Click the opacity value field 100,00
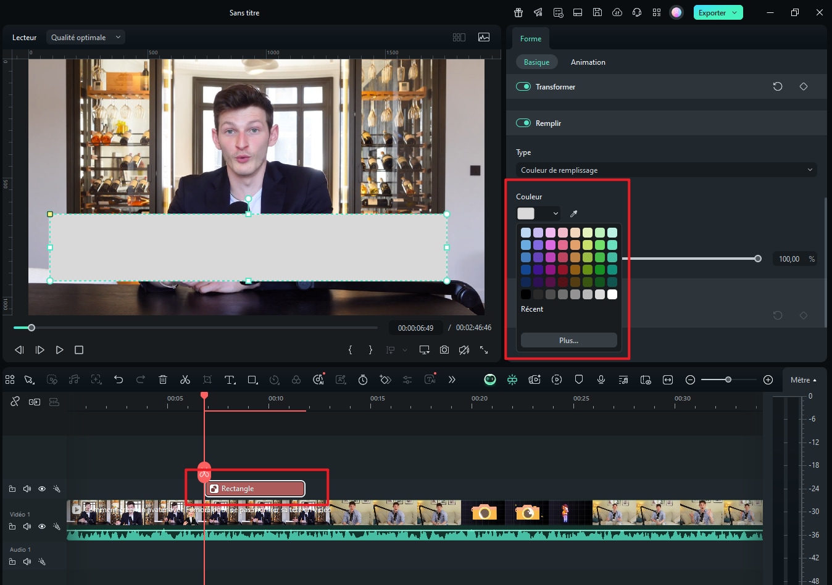The height and width of the screenshot is (585, 832). click(789, 259)
